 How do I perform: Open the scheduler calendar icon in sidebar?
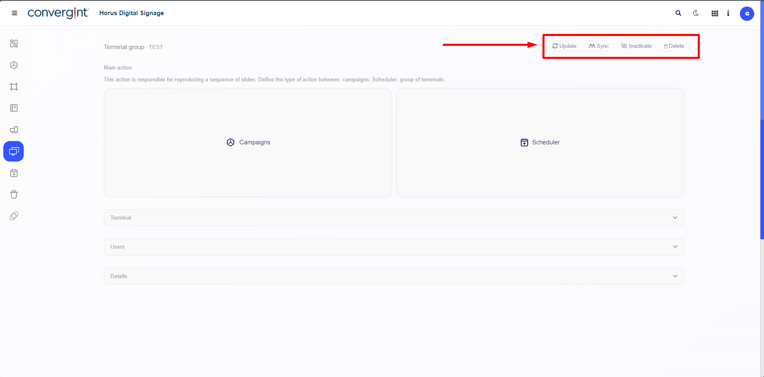pyautogui.click(x=14, y=173)
